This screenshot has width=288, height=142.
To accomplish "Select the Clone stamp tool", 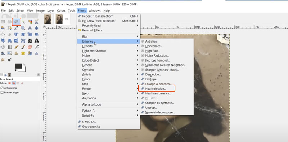I will (x=16, y=53).
